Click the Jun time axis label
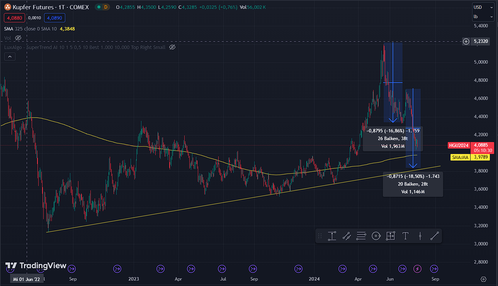This screenshot has height=286, width=498. [x=391, y=279]
